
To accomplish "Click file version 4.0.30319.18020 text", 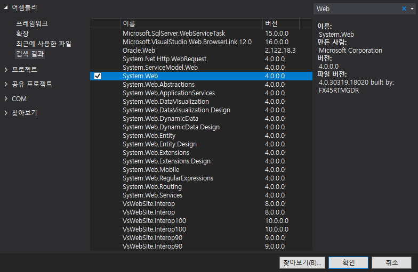I will point(343,83).
